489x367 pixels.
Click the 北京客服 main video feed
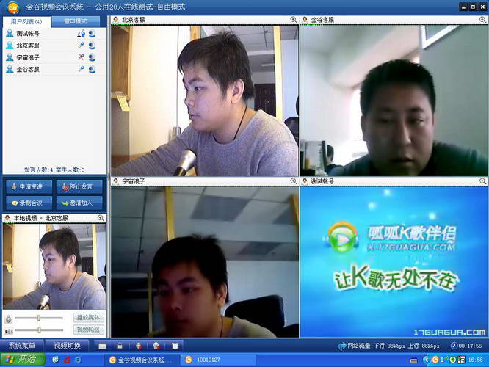205,101
